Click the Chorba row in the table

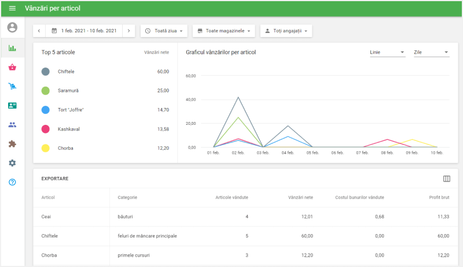tap(245, 255)
